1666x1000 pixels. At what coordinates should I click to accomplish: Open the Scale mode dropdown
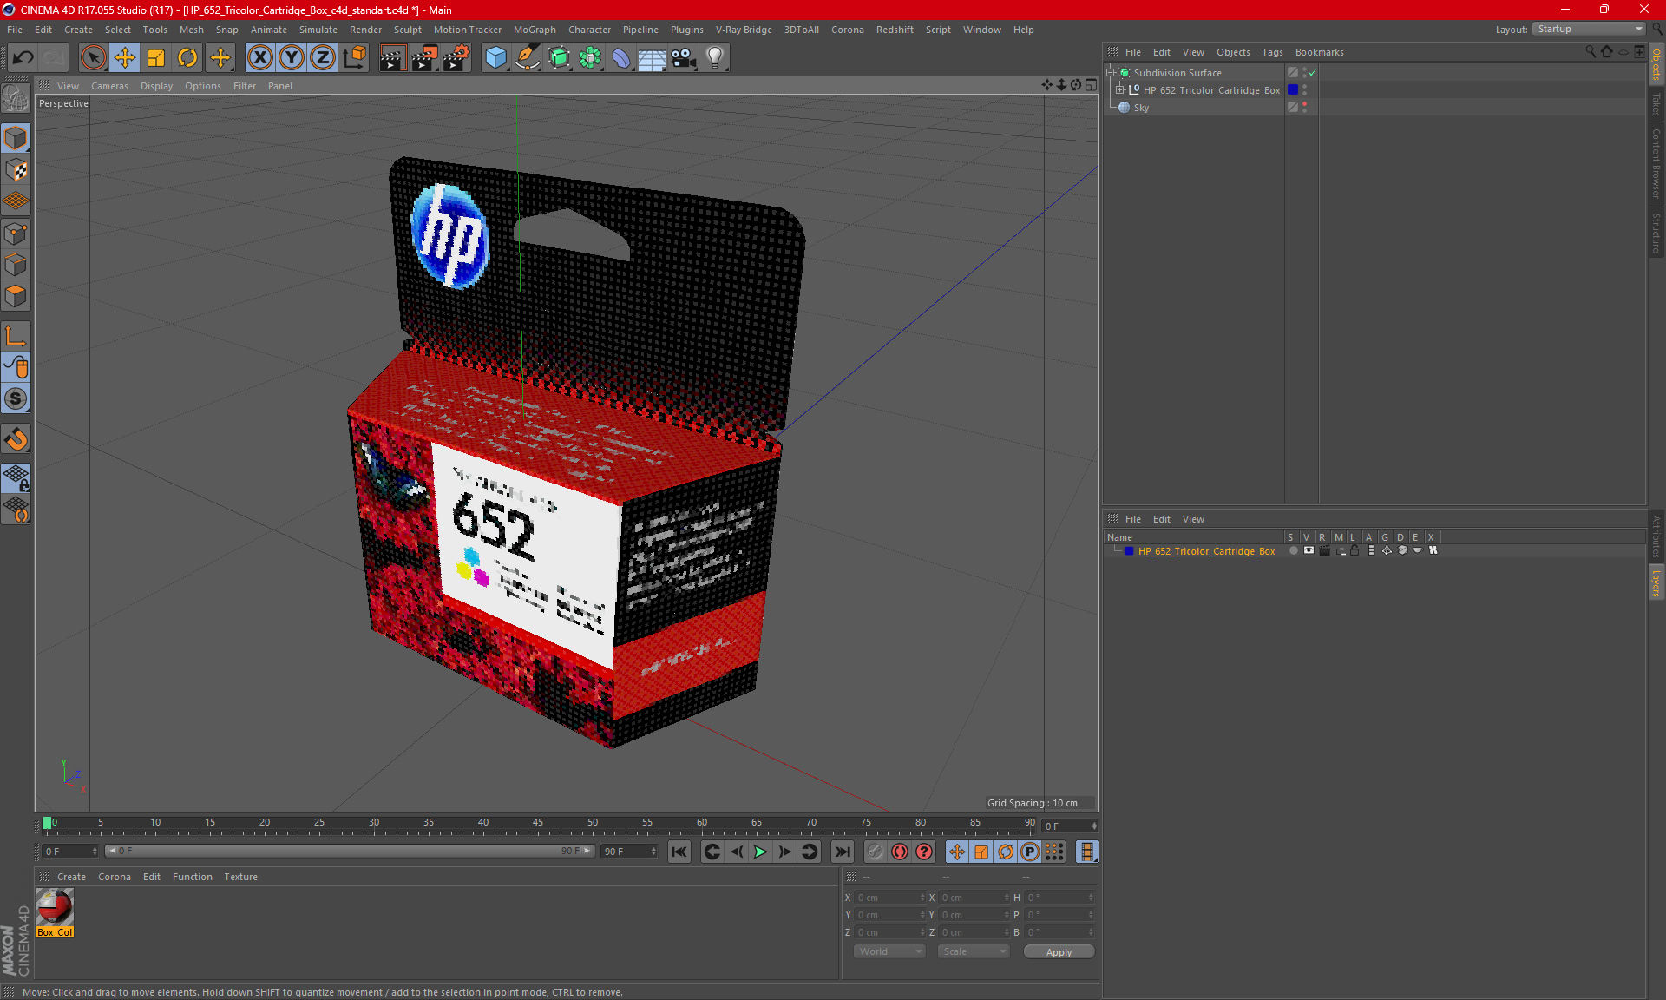[x=974, y=951]
